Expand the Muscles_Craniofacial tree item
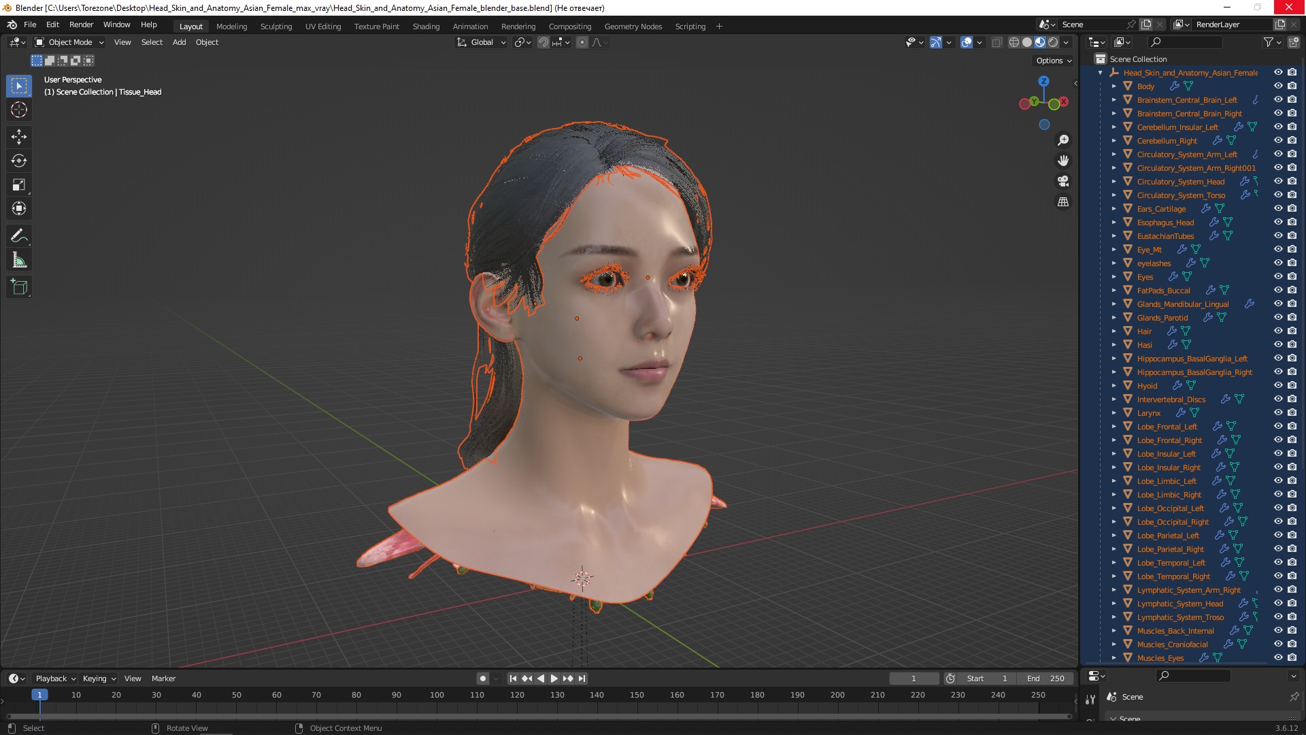 point(1114,644)
